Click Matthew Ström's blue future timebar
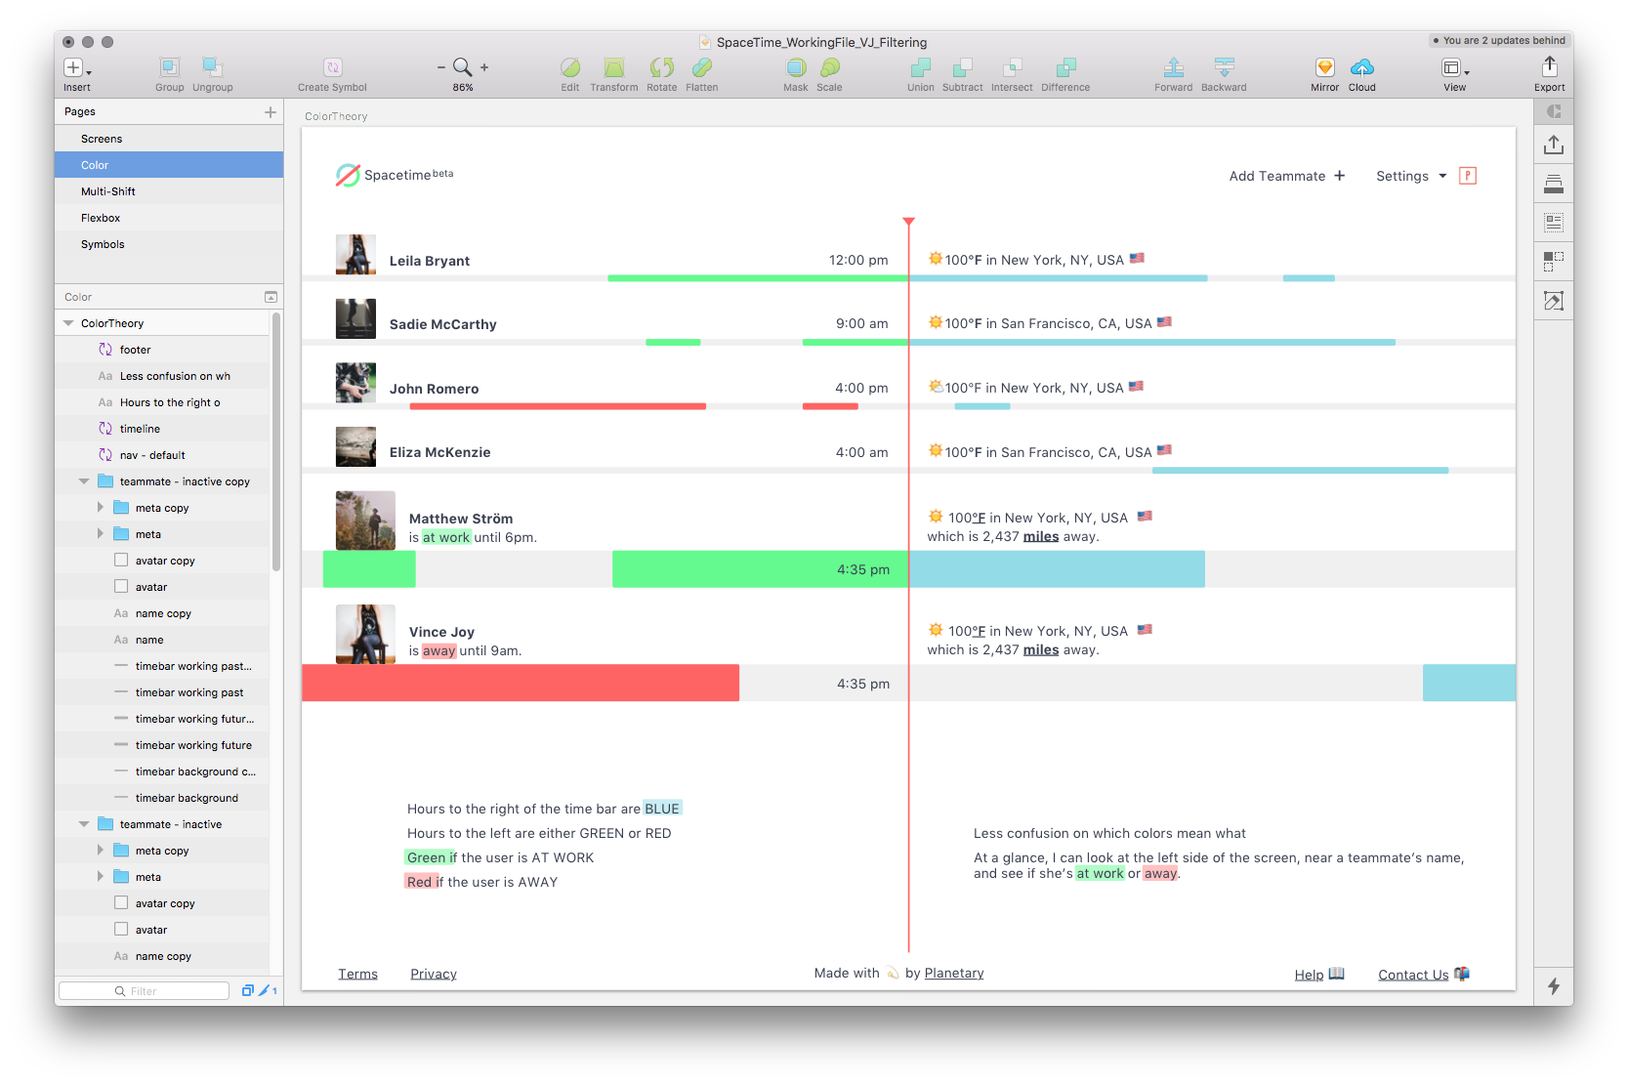 pos(1057,569)
